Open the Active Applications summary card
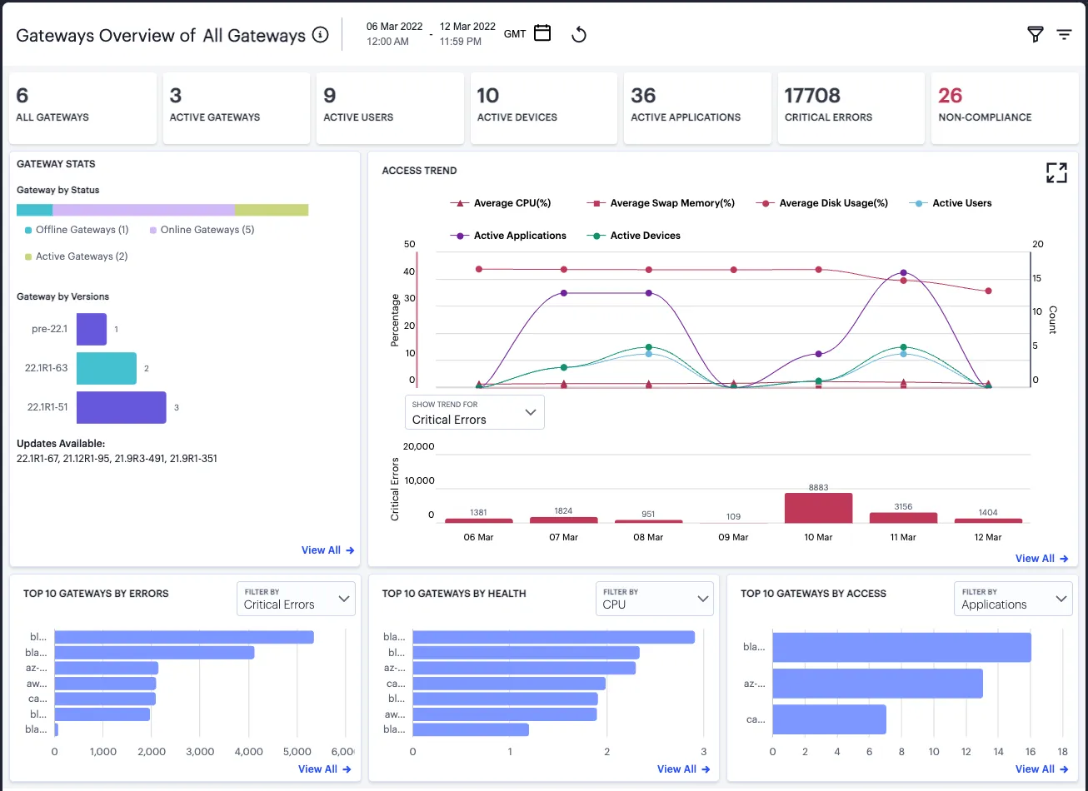Viewport: 1088px width, 791px height. click(x=698, y=108)
